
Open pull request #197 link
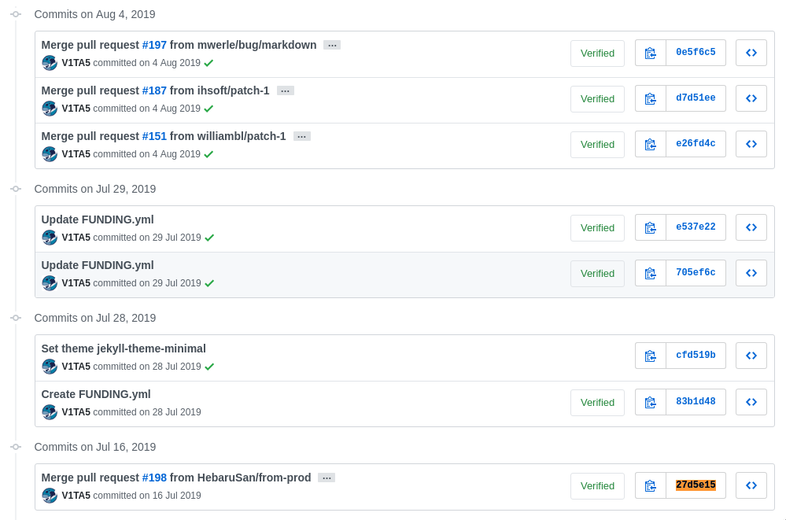154,45
